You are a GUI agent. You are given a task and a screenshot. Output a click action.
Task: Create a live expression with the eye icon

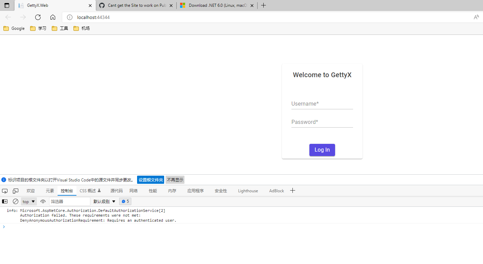[x=43, y=201]
